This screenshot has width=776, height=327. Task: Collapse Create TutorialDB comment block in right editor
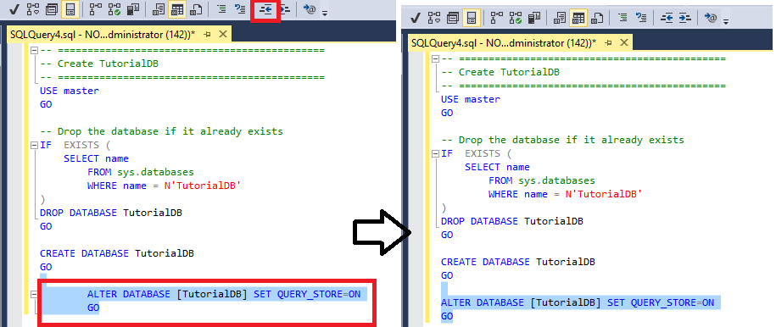point(435,58)
